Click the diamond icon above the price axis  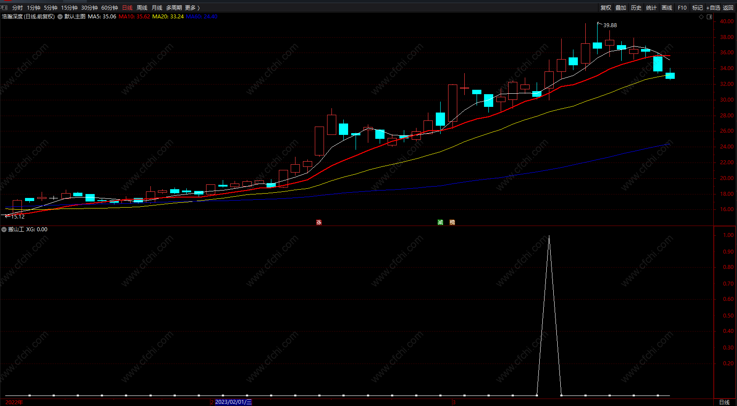tap(701, 17)
